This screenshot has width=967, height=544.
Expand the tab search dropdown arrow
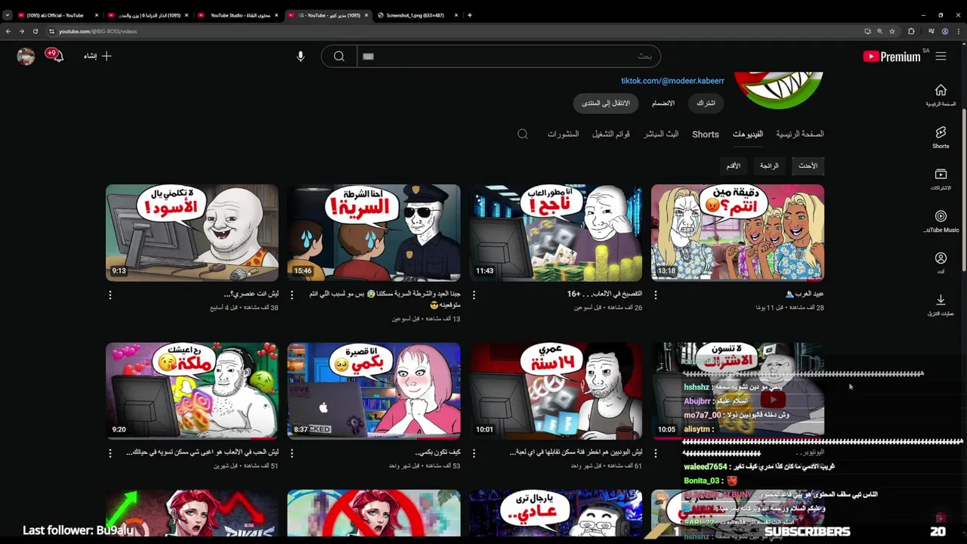point(8,15)
